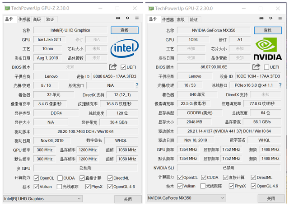Click the NVIDIA GeForce MX350 name field
Screen dimensions: 289x206
[x=214, y=30]
